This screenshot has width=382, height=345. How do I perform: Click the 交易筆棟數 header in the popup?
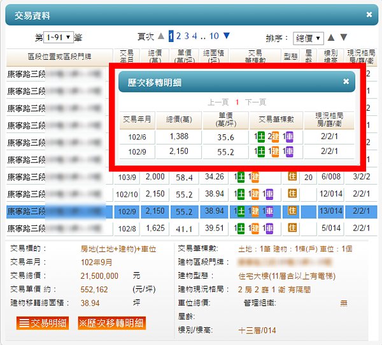pyautogui.click(x=276, y=120)
